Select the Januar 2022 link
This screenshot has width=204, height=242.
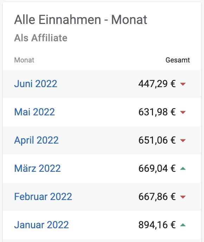click(42, 225)
